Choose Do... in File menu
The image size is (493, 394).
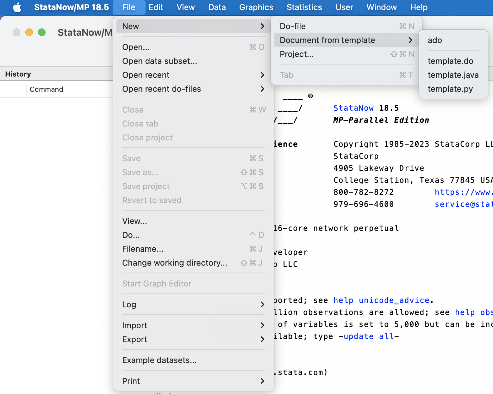(193, 235)
